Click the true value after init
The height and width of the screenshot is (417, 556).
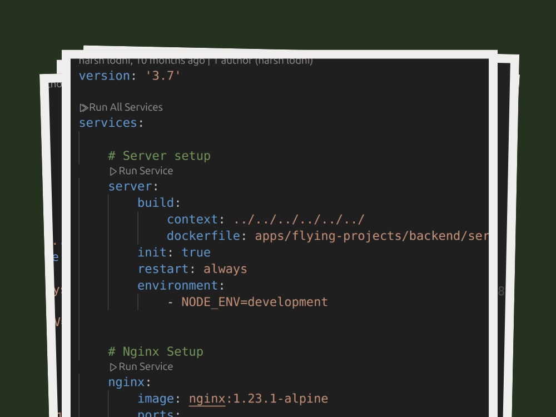[x=196, y=252]
